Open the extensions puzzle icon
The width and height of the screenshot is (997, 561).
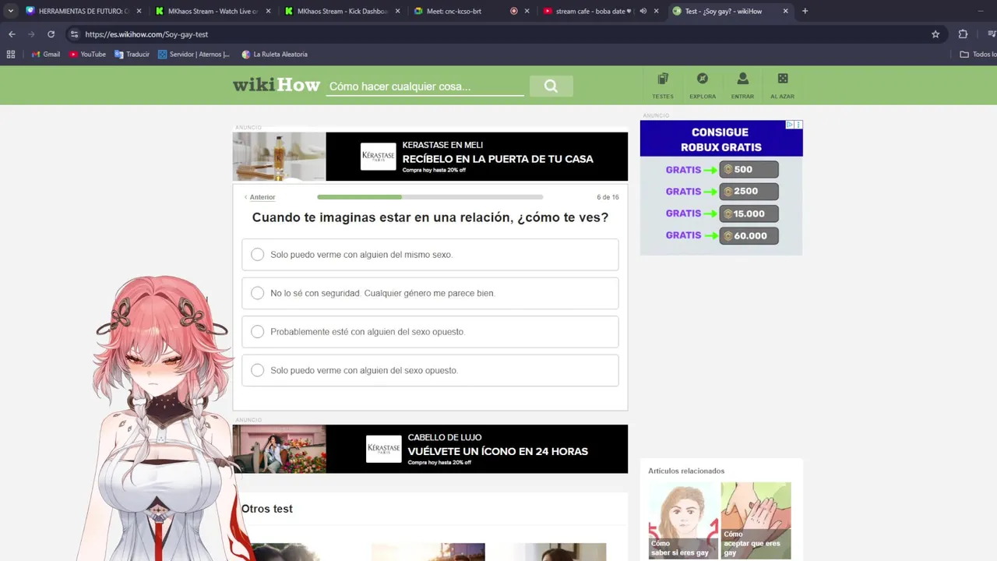tap(963, 34)
